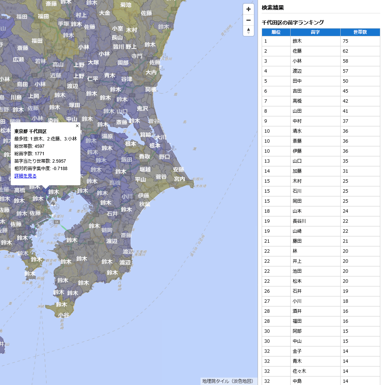
Task: Click the 世帯数 column header
Action: pos(360,32)
